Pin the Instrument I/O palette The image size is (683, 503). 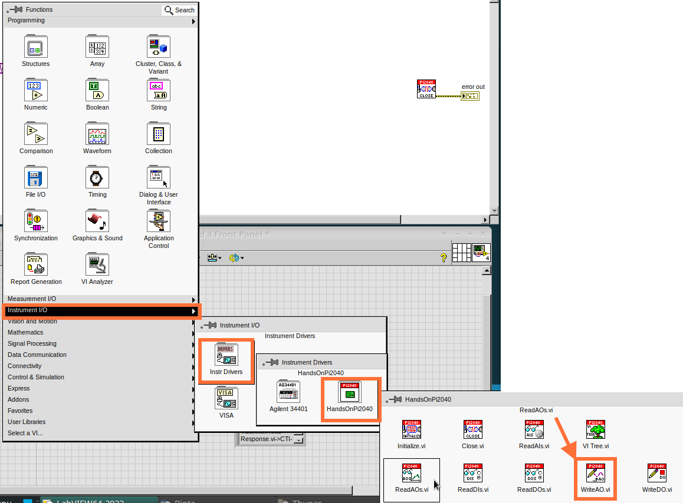209,325
